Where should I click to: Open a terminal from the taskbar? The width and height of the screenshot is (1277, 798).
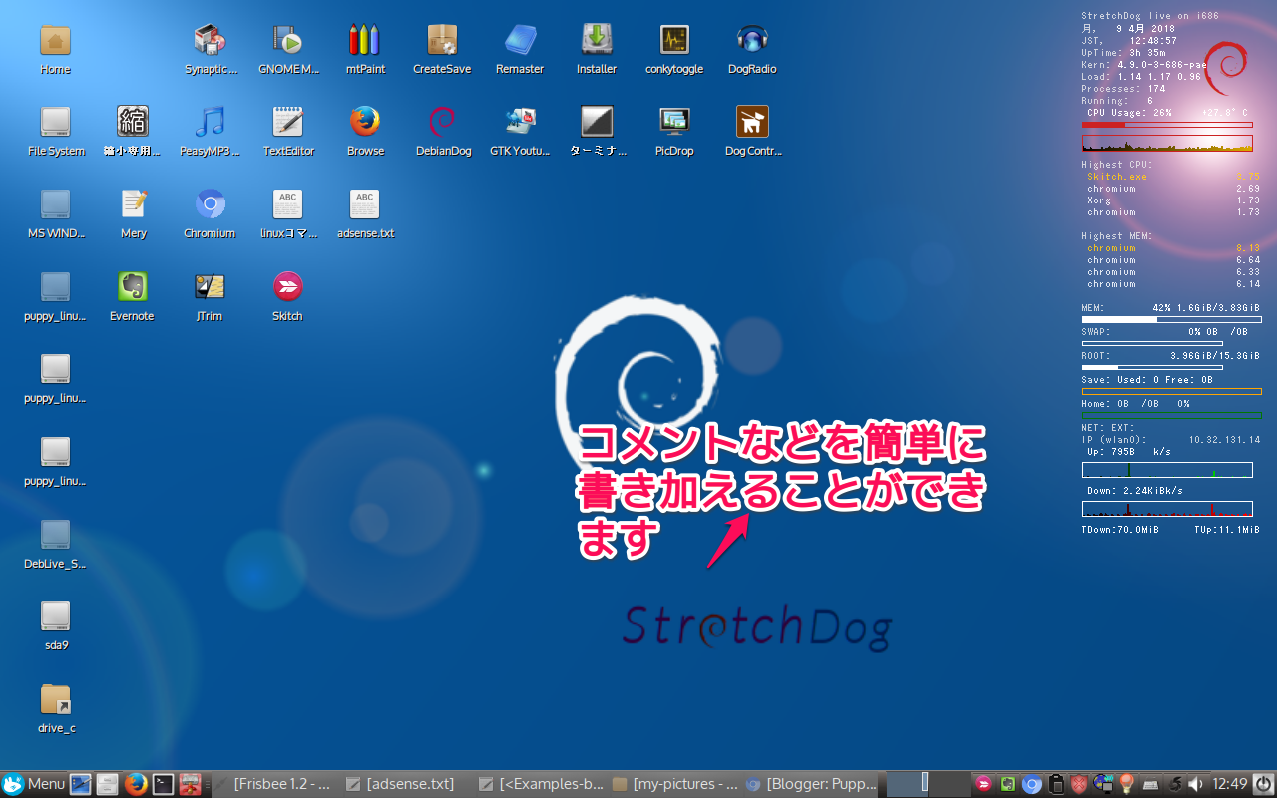(163, 784)
